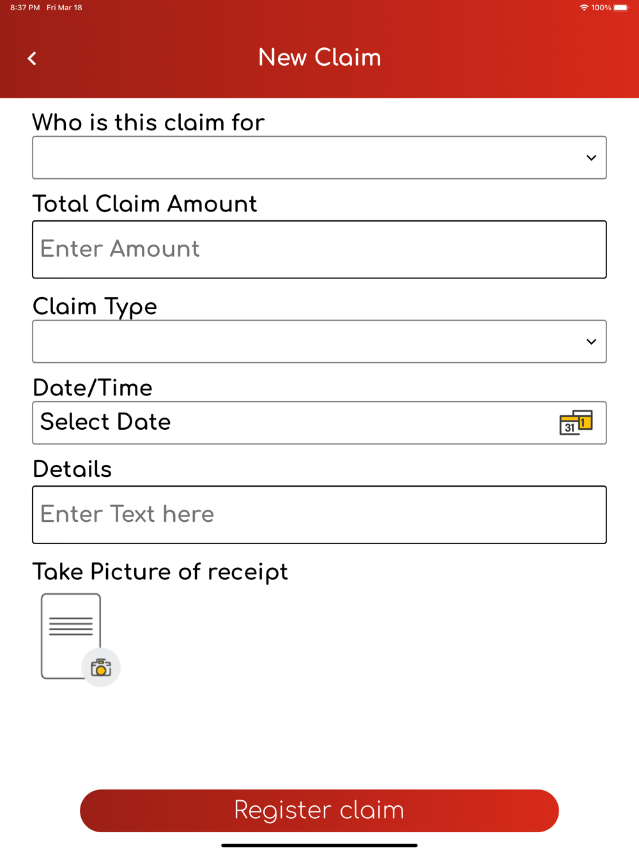
Task: Tap the Select Date field
Action: tap(319, 423)
